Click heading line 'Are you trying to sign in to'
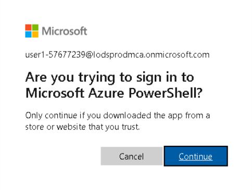252x190 pixels. [x=109, y=78]
